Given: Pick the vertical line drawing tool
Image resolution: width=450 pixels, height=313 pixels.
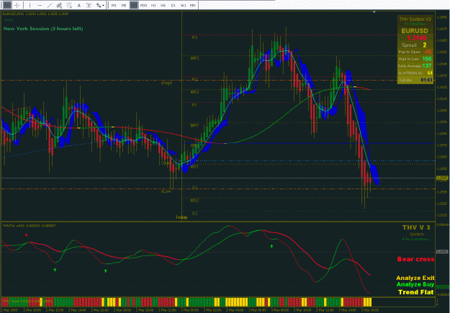Looking at the screenshot, I should point(30,5).
